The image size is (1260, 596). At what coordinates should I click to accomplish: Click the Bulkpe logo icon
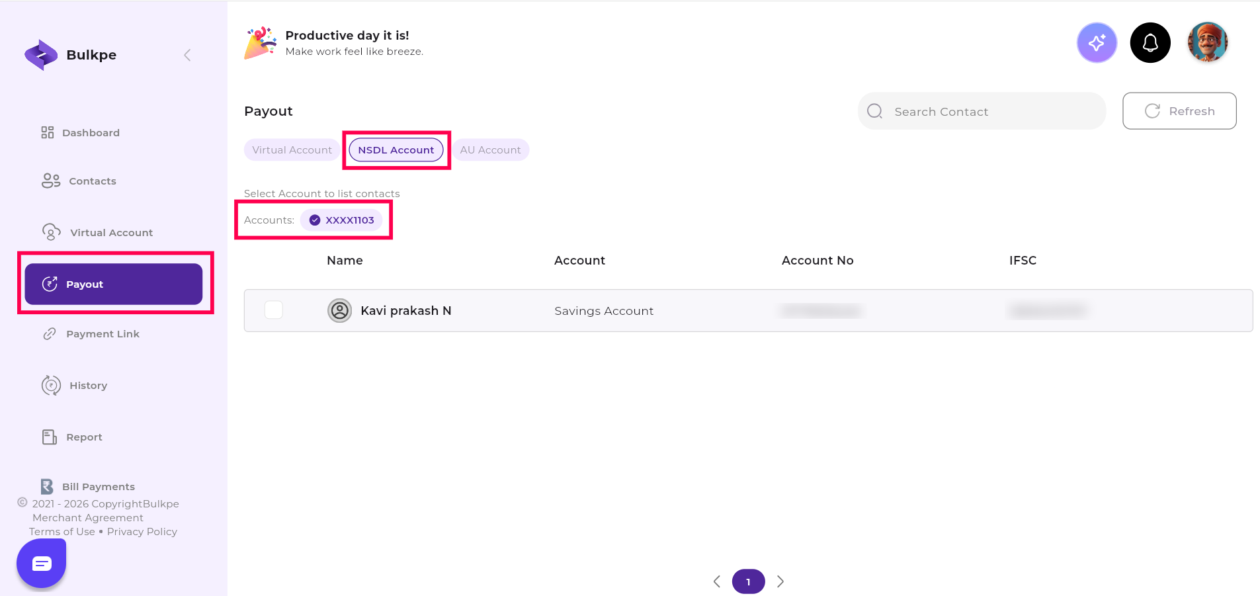[41, 55]
